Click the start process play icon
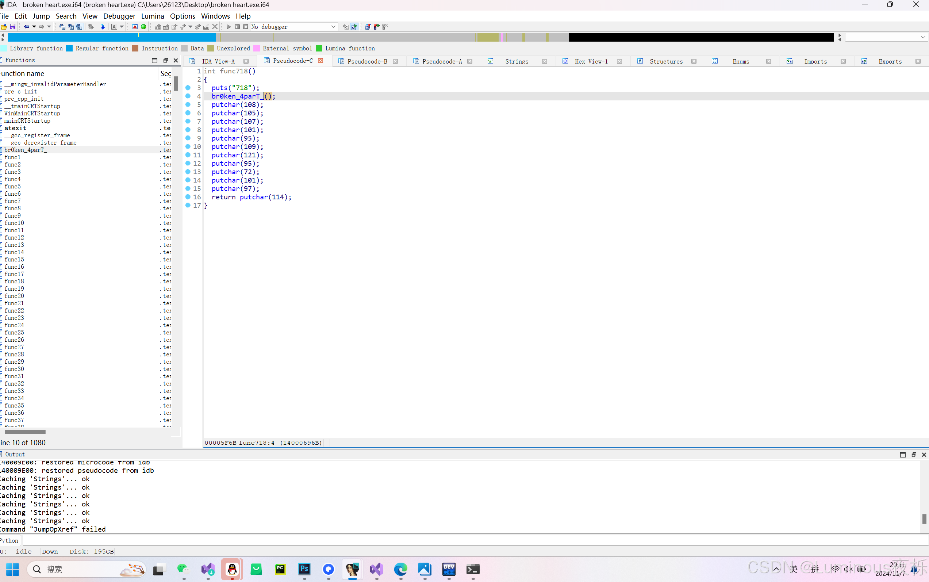This screenshot has height=582, width=929. coord(229,27)
